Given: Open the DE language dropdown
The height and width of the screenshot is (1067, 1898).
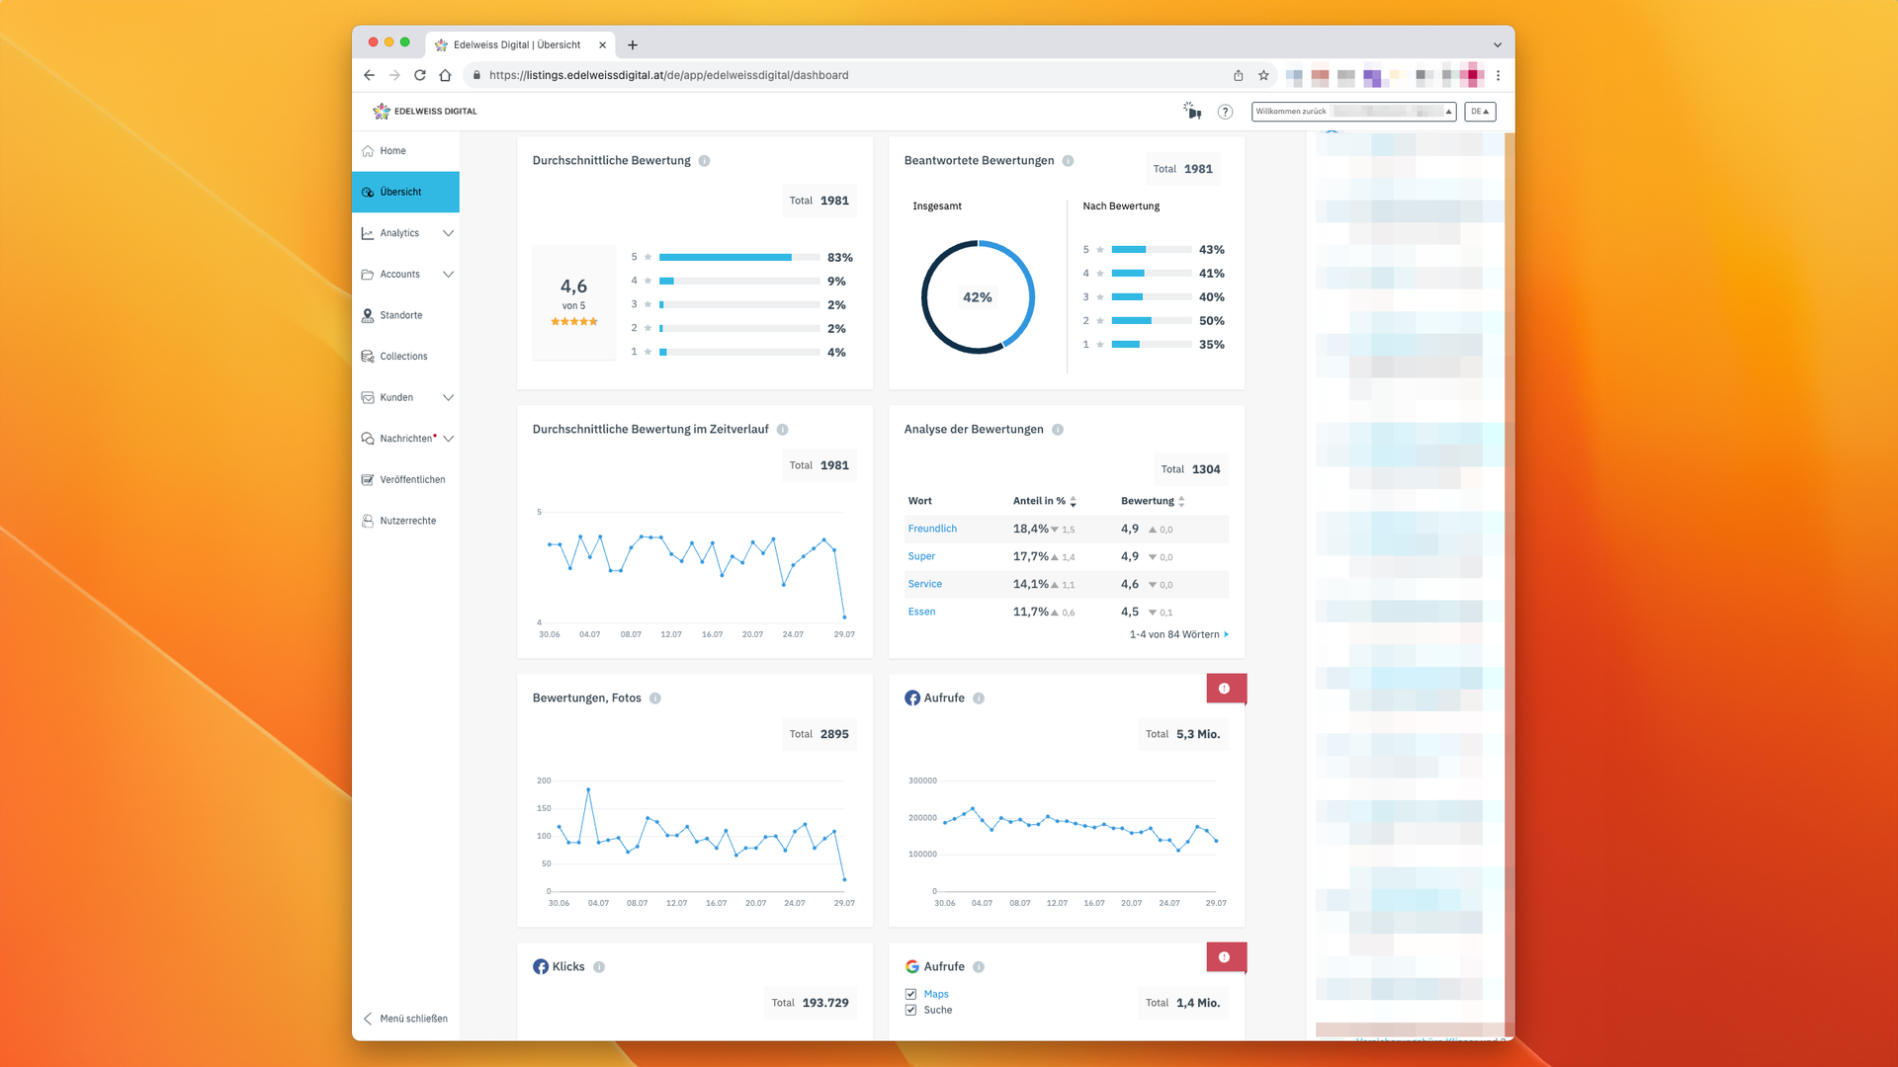Looking at the screenshot, I should 1480,112.
